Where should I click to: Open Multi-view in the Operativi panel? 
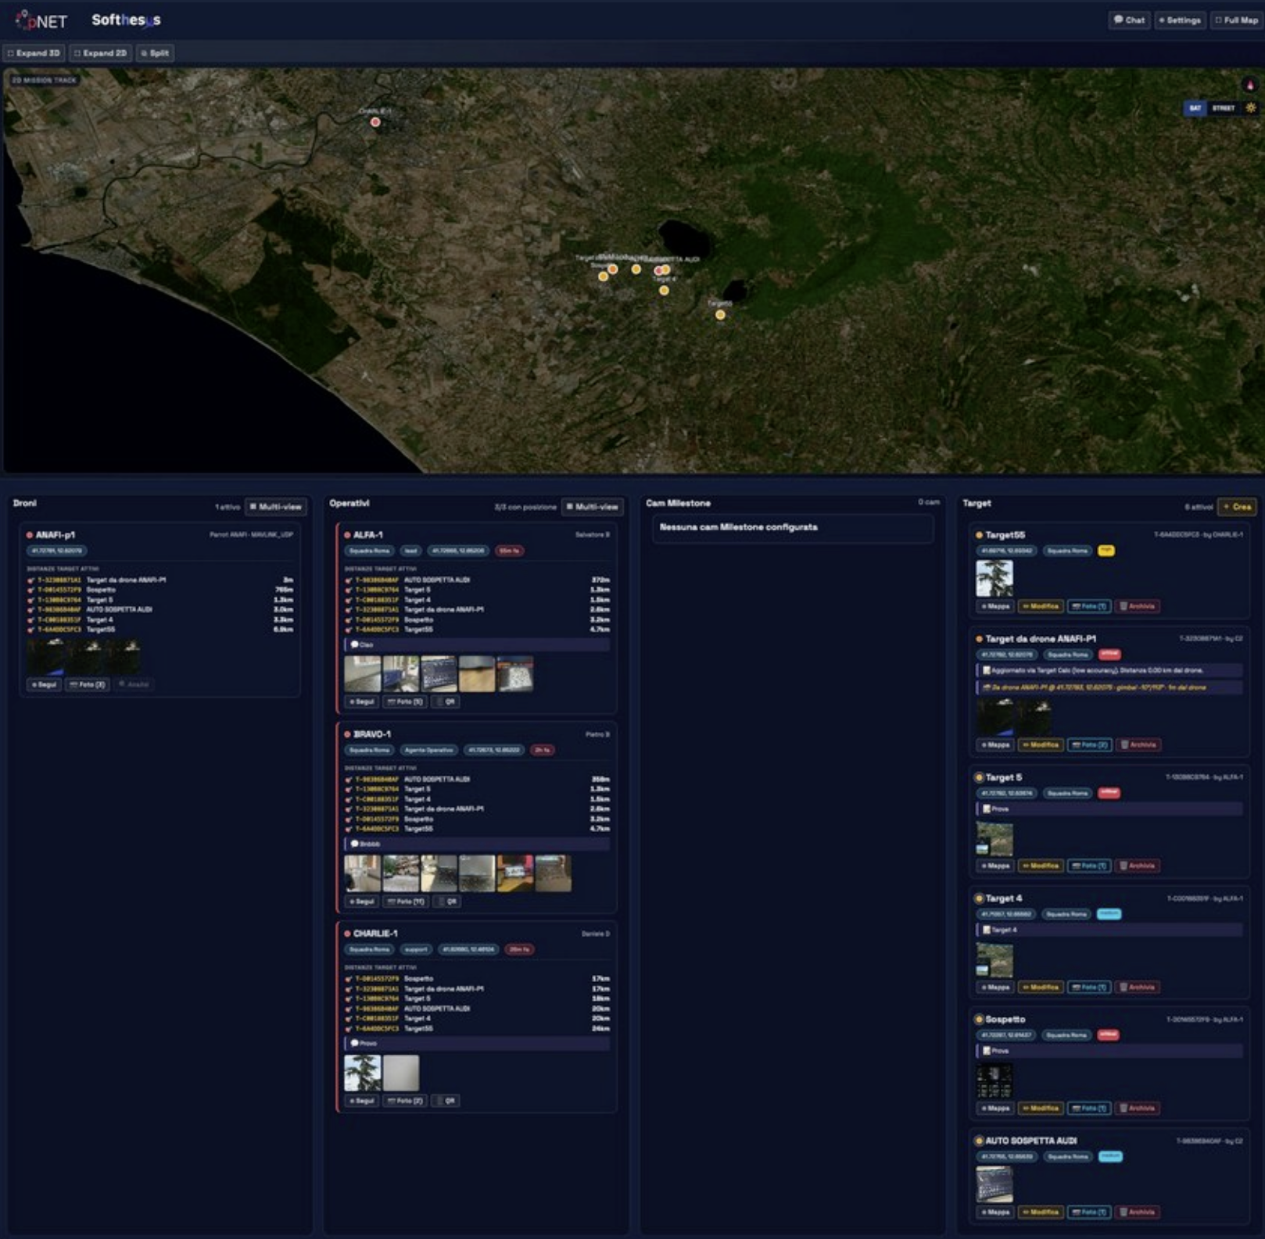click(x=592, y=506)
